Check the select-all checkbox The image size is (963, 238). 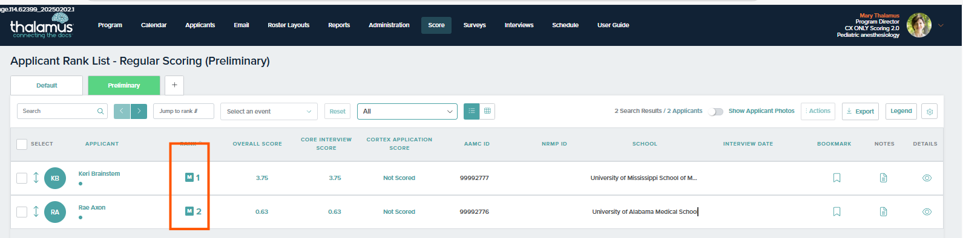pyautogui.click(x=22, y=144)
